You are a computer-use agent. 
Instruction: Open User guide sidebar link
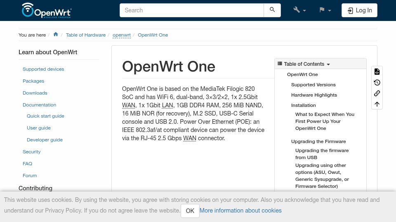(39, 128)
